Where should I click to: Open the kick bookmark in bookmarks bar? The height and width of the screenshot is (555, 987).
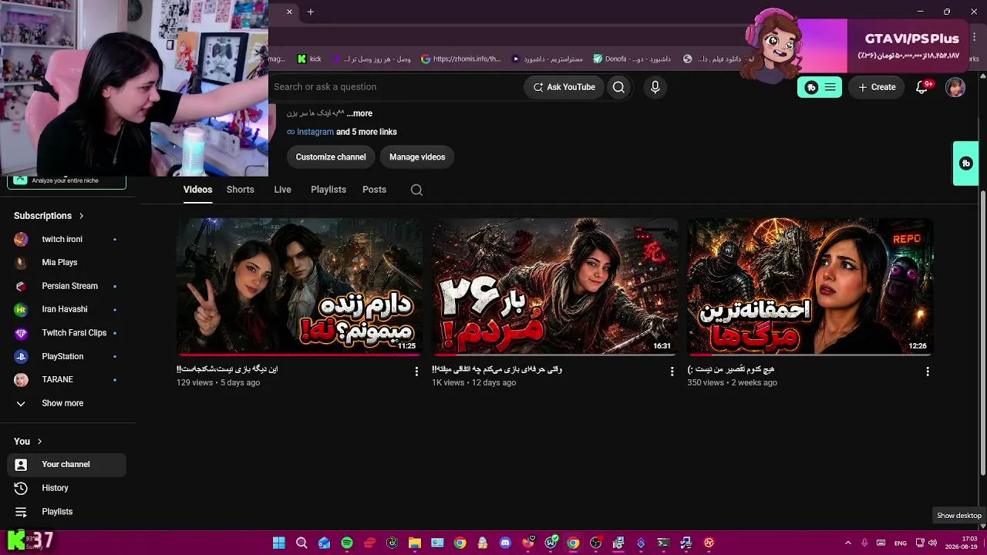[308, 59]
